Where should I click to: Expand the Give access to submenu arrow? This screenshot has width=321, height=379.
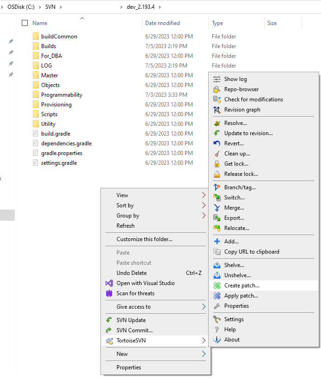point(204,307)
